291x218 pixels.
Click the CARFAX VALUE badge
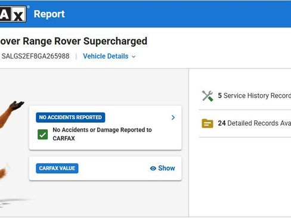click(57, 169)
